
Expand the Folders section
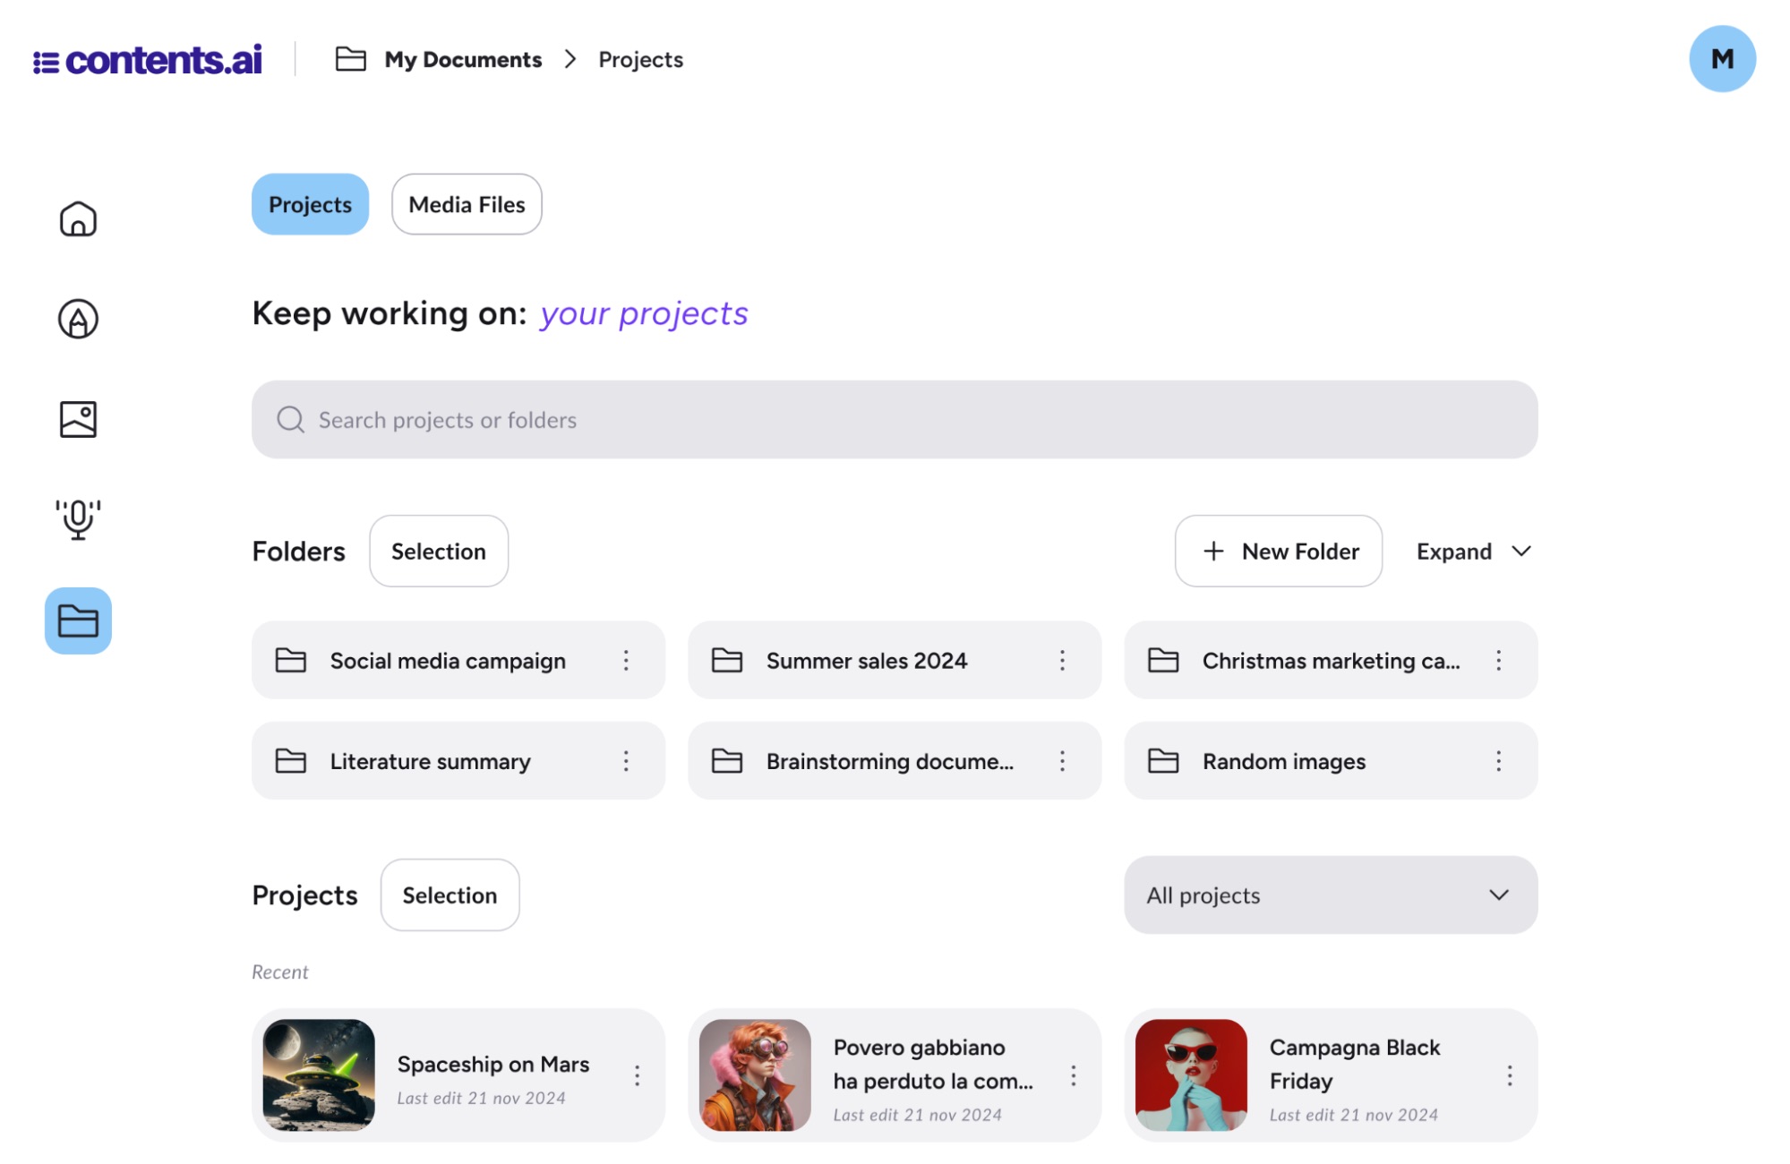click(1472, 551)
